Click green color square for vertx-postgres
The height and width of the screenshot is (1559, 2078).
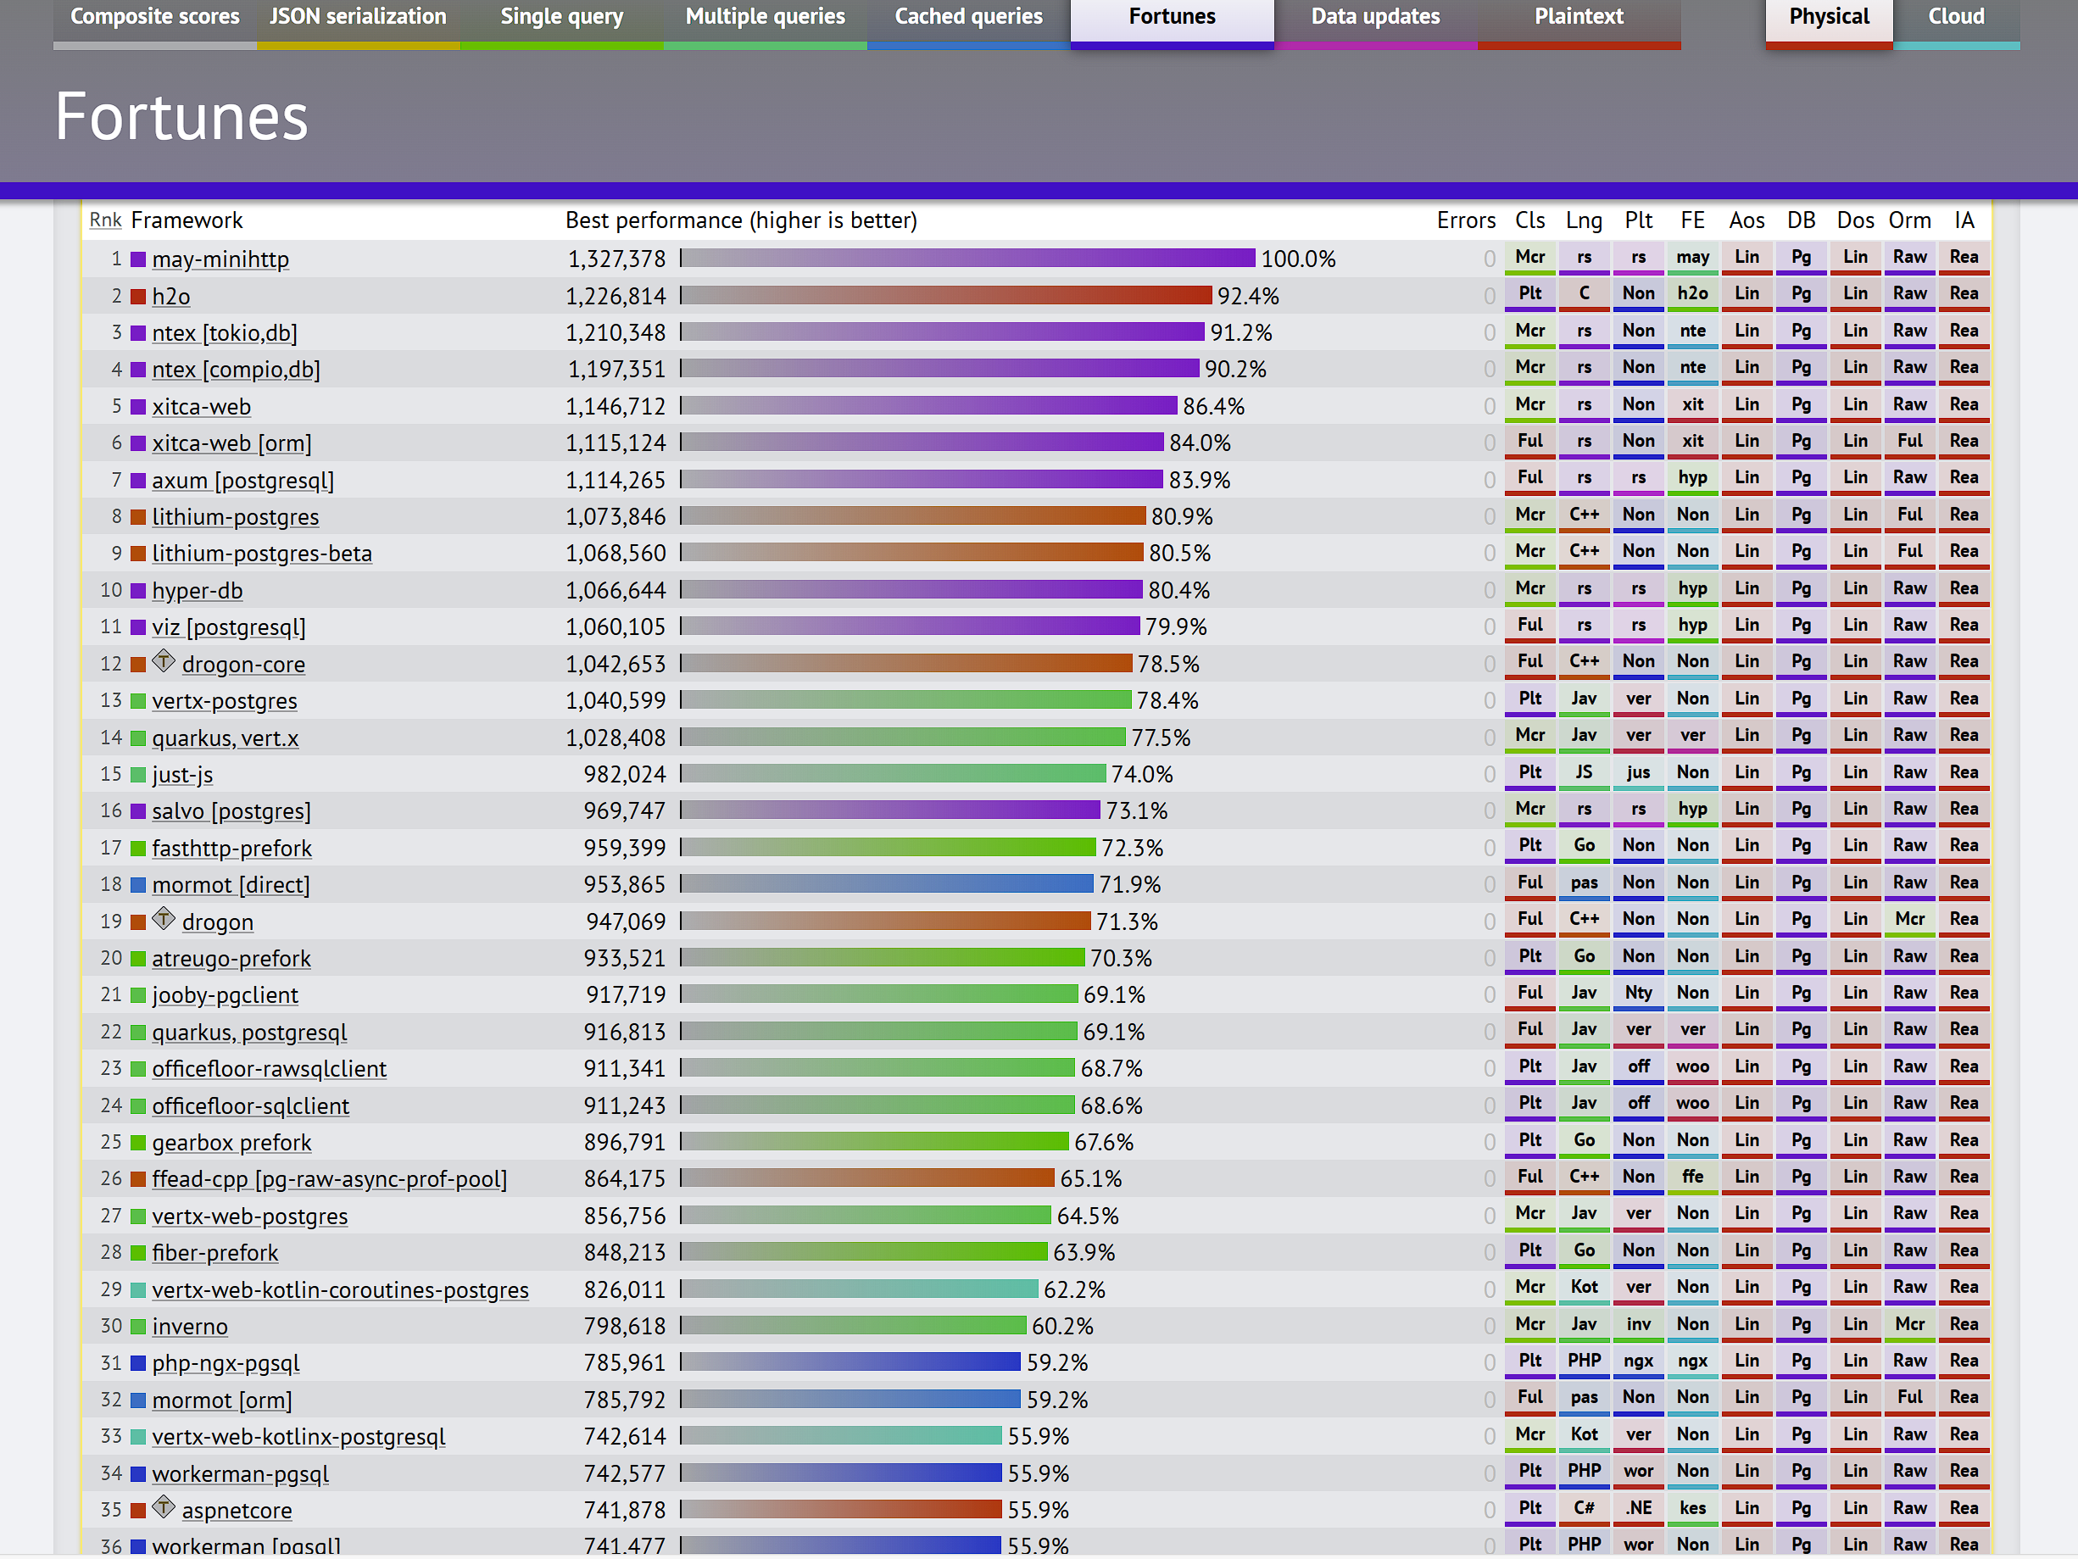click(x=138, y=702)
